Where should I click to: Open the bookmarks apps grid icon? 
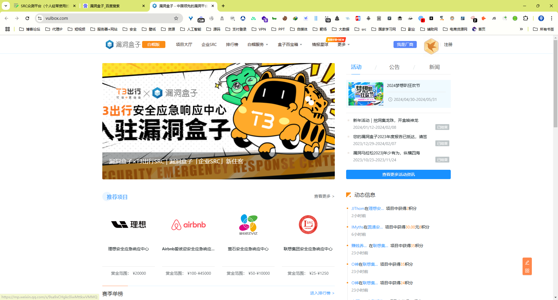point(8,29)
